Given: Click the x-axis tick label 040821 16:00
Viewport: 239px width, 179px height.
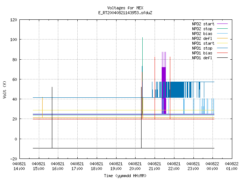Looking at the screenshot, I should click(58, 166).
